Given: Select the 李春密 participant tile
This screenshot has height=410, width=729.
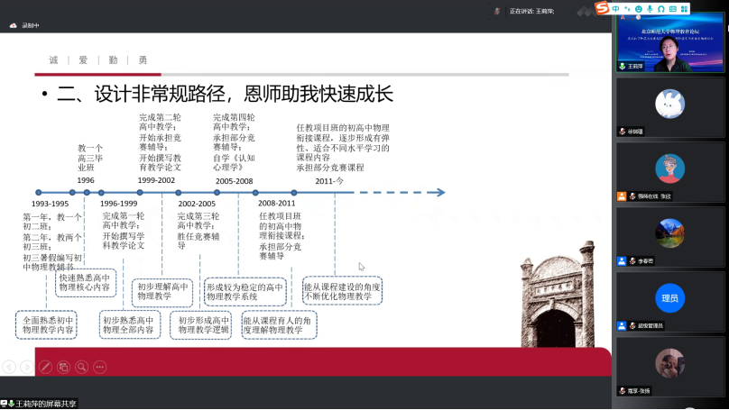Looking at the screenshot, I should click(x=670, y=237).
